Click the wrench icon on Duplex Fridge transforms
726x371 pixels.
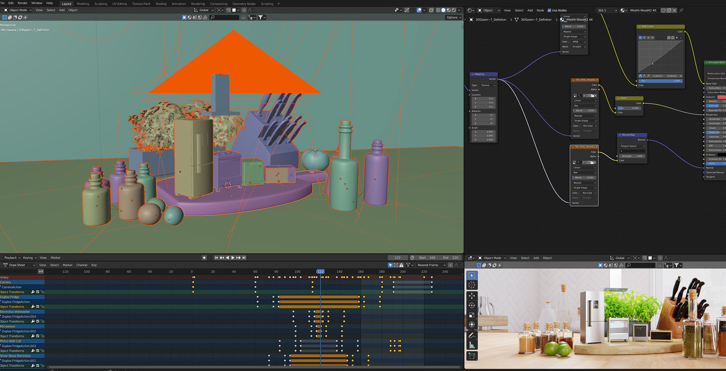(x=33, y=307)
